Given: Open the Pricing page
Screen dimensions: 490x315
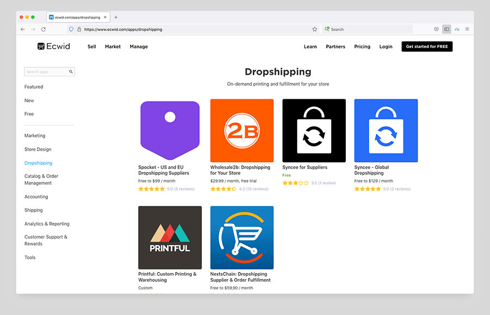Looking at the screenshot, I should [x=362, y=47].
